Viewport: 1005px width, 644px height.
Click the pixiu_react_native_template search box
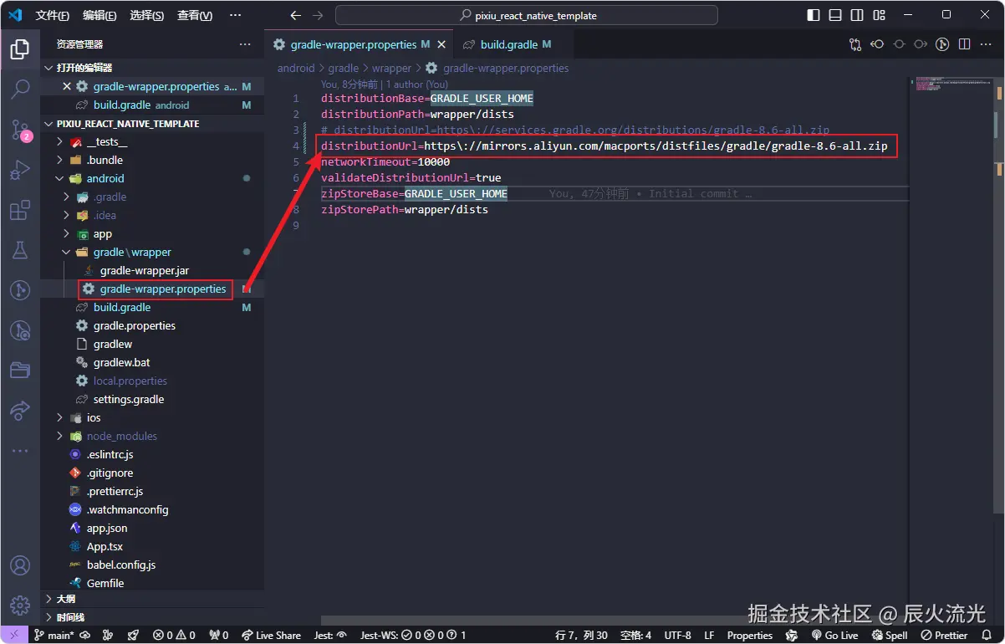click(527, 15)
